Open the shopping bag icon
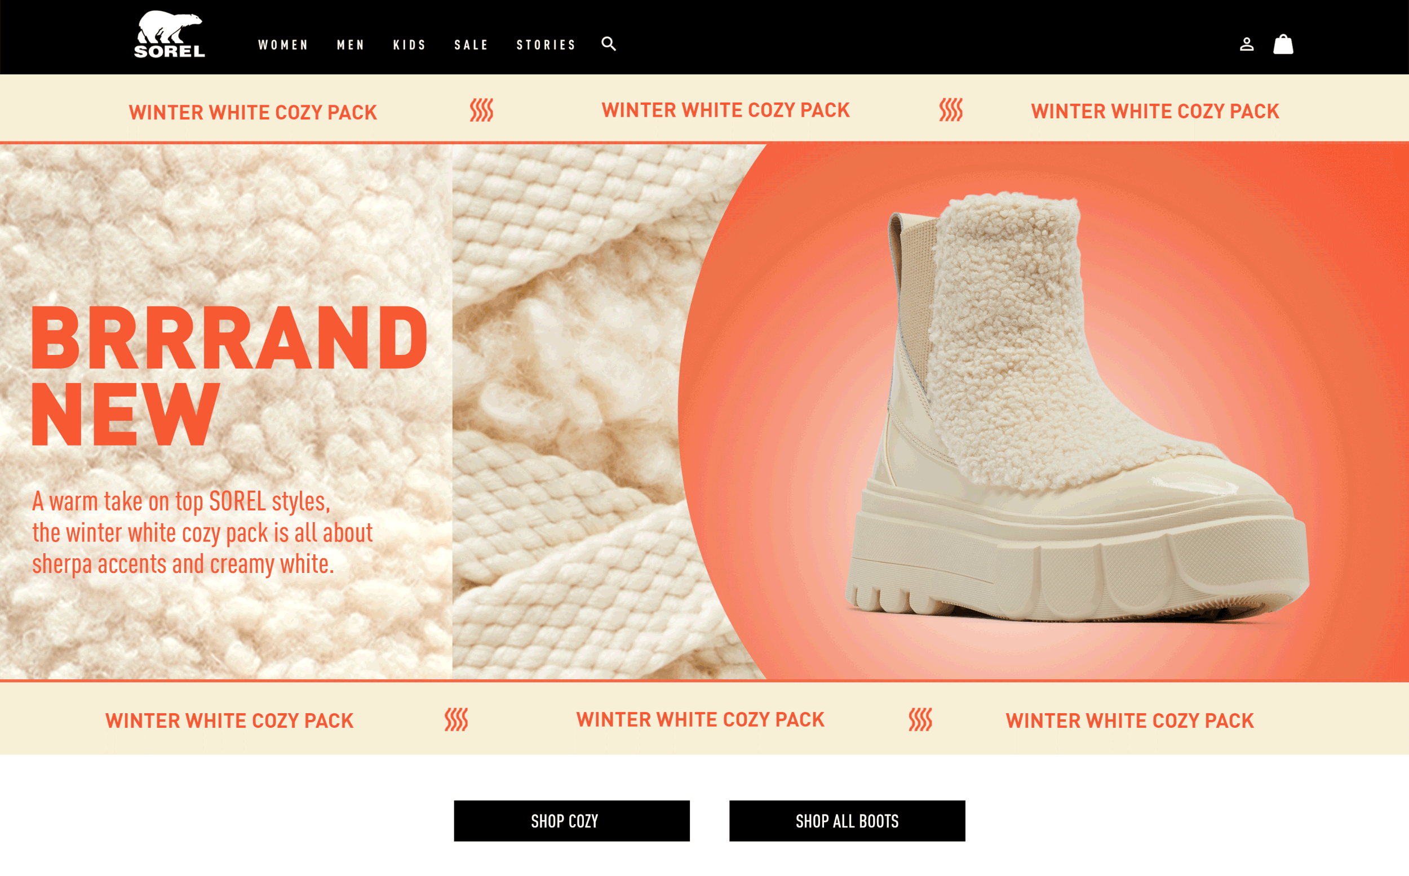1409x876 pixels. tap(1283, 44)
